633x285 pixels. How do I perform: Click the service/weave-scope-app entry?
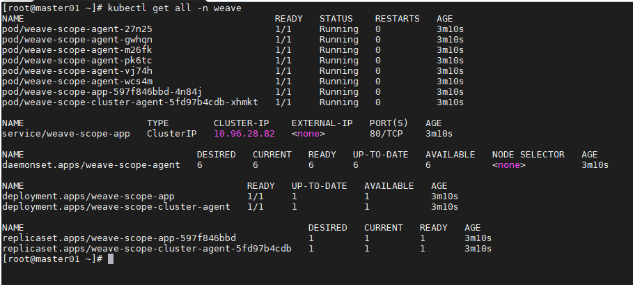65,134
